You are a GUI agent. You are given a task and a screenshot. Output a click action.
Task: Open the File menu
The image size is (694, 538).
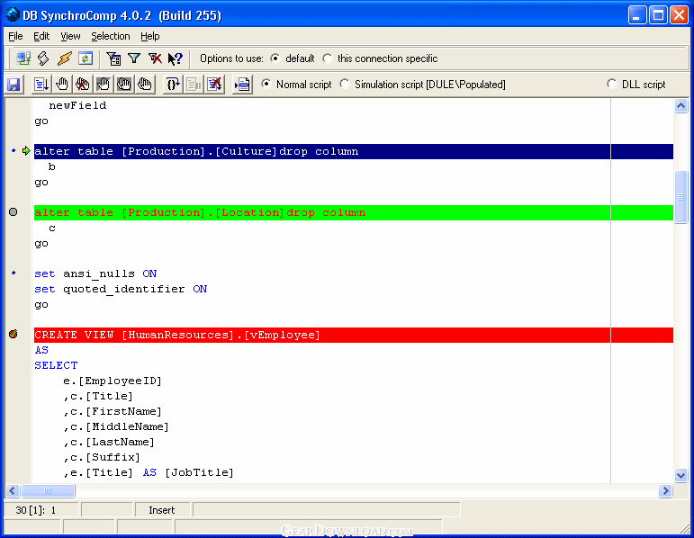pyautogui.click(x=15, y=36)
